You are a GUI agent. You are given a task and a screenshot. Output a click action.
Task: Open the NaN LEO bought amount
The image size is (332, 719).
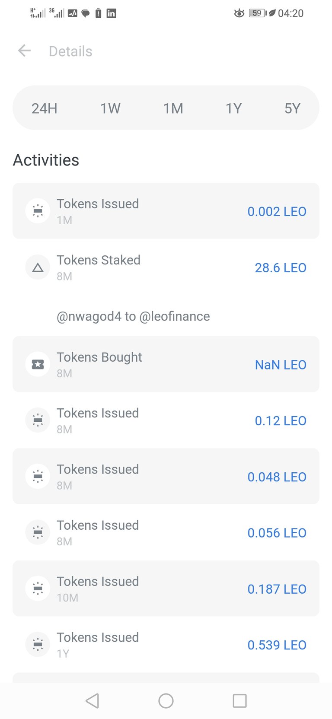pyautogui.click(x=281, y=365)
